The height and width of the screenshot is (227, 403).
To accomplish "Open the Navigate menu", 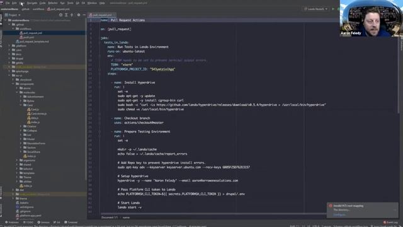I will pos(32,3).
